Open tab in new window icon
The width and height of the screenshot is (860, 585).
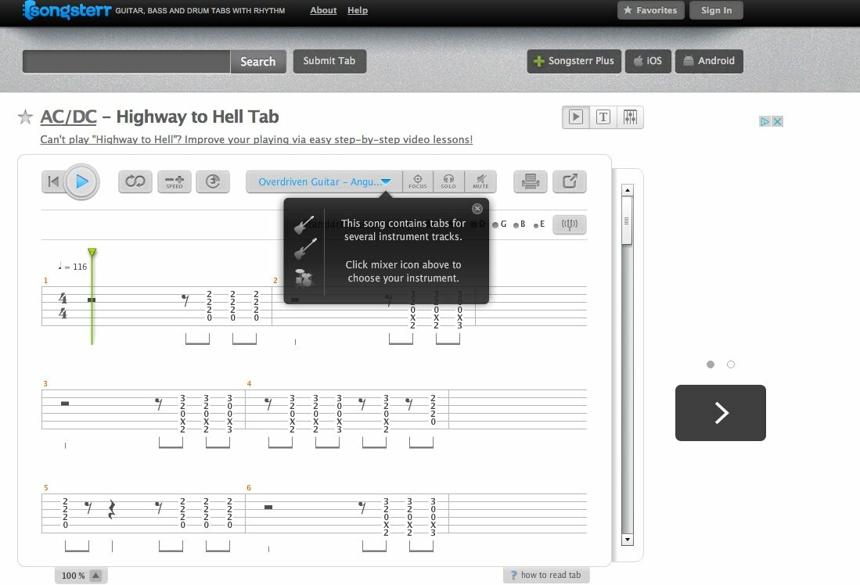click(x=570, y=181)
